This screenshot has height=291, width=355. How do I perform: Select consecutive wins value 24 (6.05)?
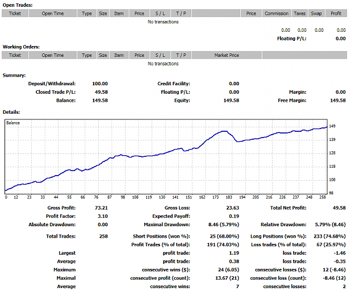[x=229, y=270]
